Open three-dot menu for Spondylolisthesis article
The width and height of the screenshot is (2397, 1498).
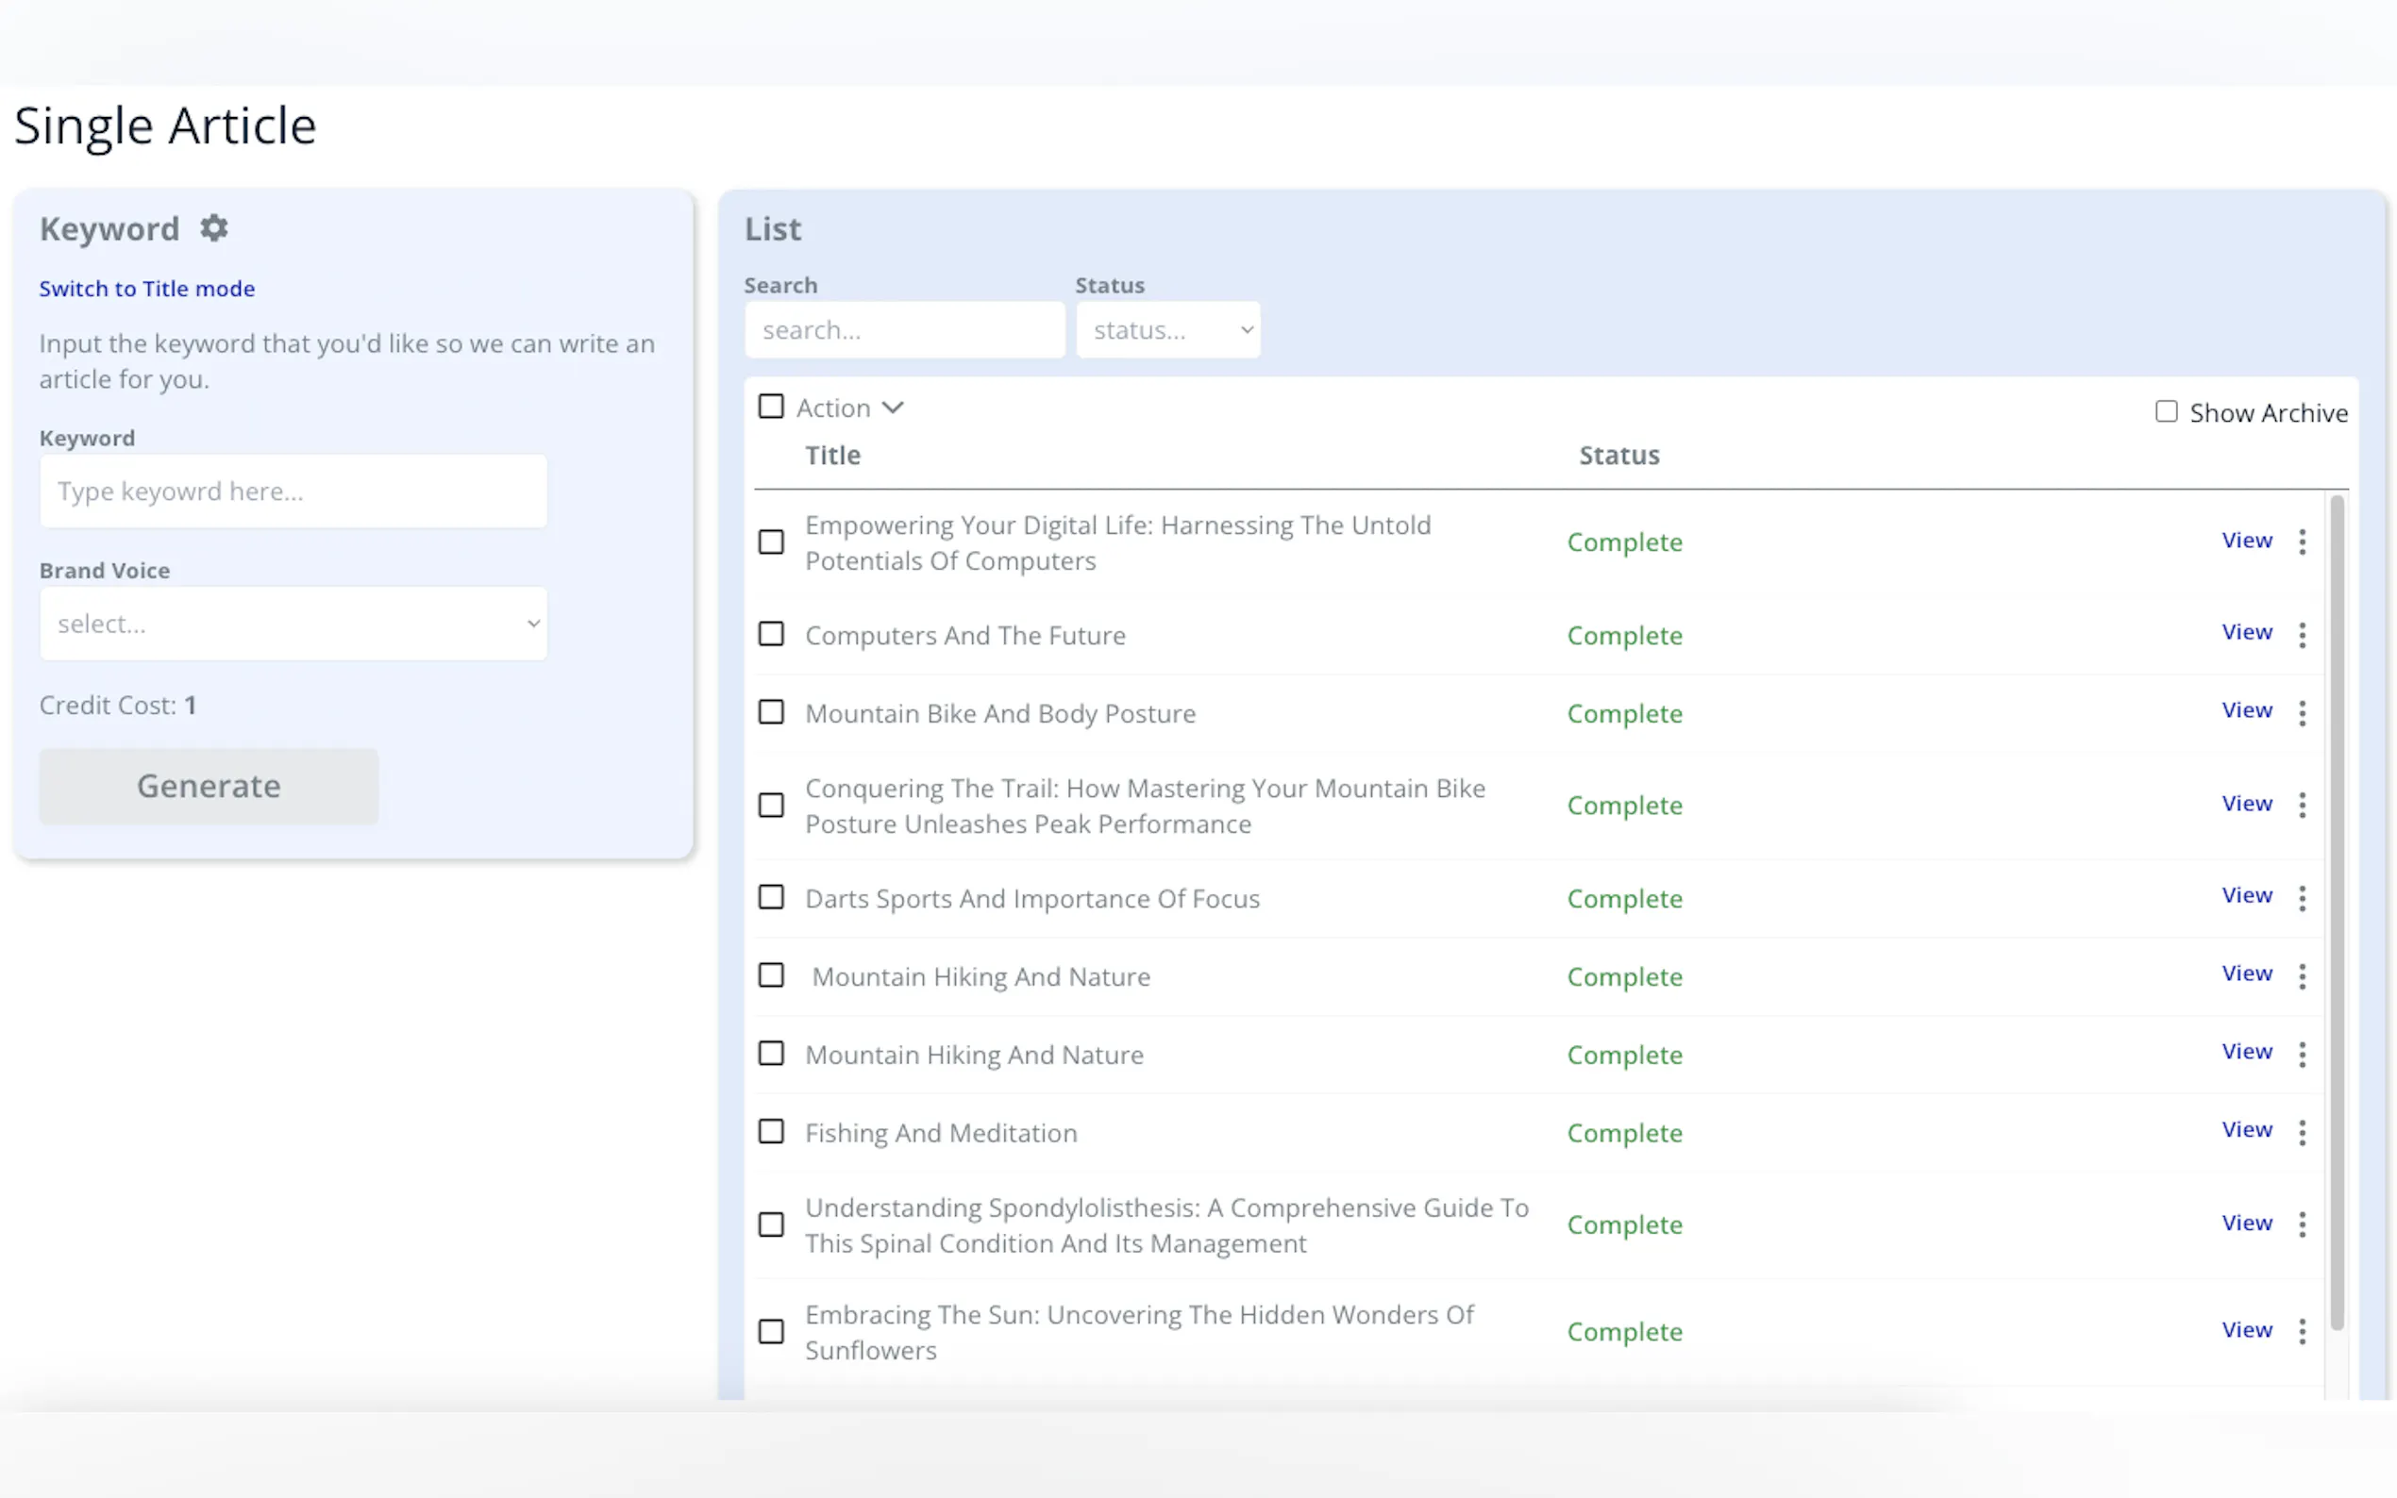pos(2301,1224)
